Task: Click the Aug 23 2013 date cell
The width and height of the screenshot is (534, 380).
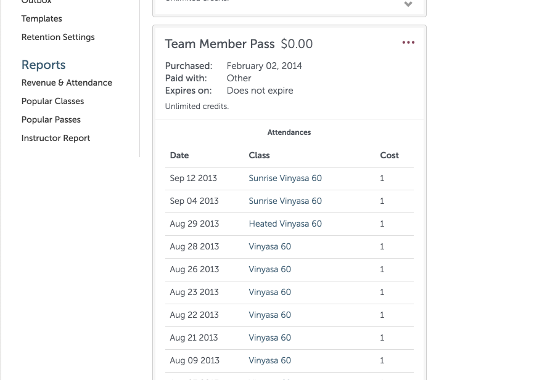Action: click(194, 292)
